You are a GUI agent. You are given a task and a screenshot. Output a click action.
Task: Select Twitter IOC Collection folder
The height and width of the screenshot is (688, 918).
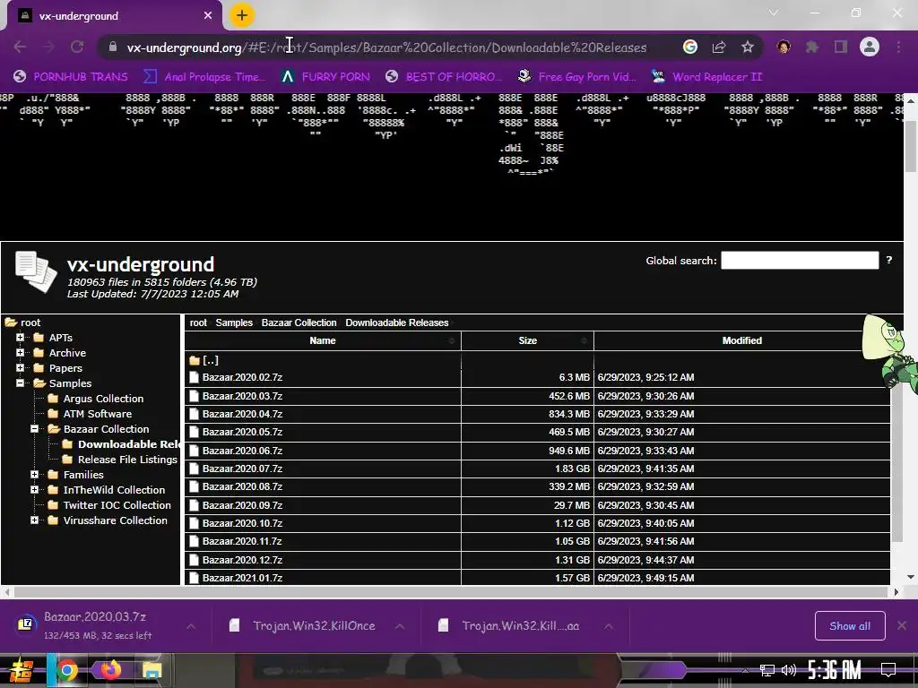pyautogui.click(x=117, y=505)
